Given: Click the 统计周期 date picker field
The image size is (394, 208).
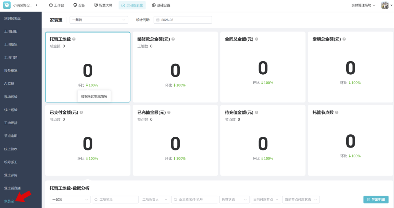Looking at the screenshot, I should (x=182, y=20).
